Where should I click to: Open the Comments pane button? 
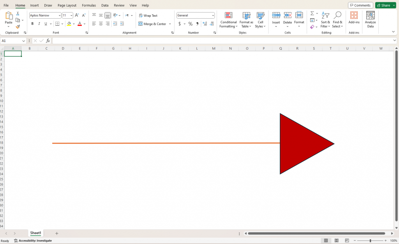tap(360, 5)
